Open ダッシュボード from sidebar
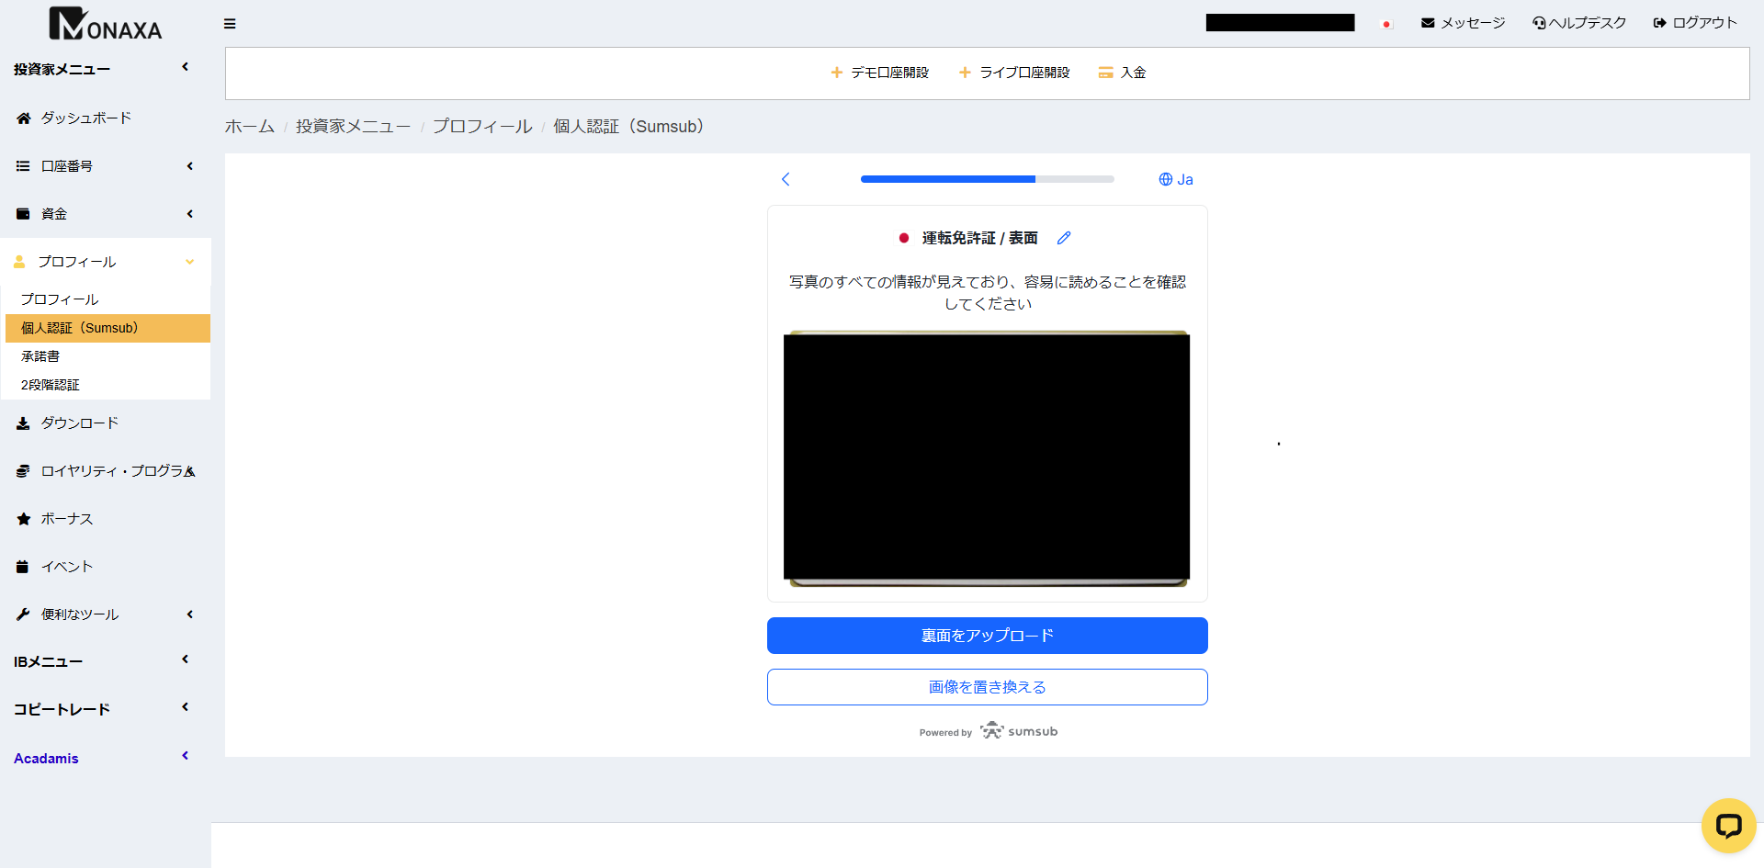Image resolution: width=1764 pixels, height=868 pixels. (85, 118)
